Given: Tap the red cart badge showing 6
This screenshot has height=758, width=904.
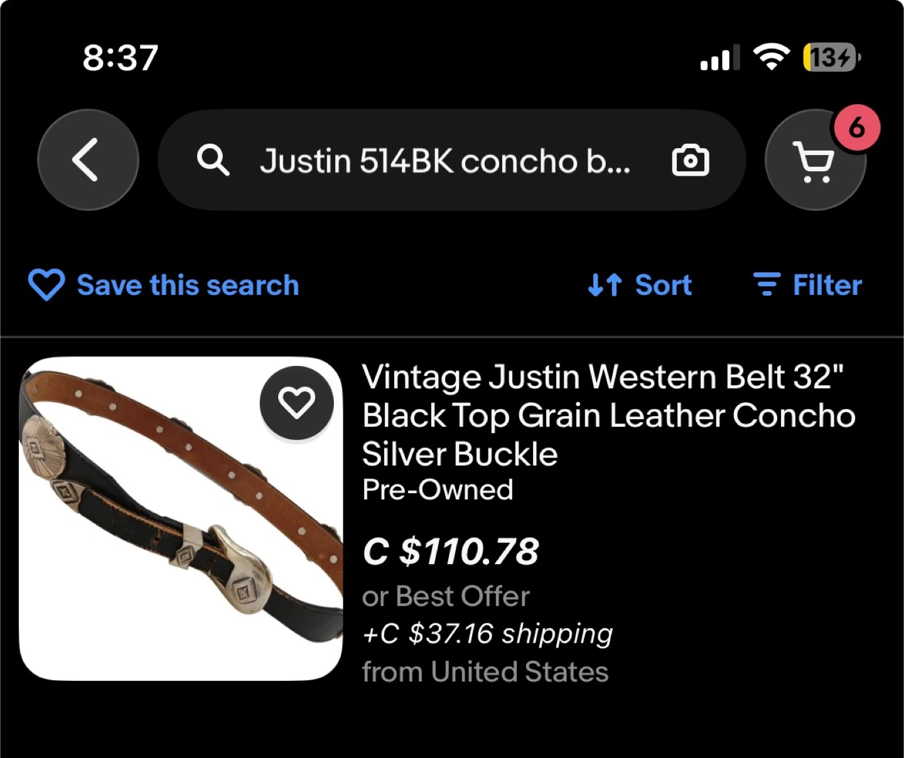Looking at the screenshot, I should click(856, 129).
